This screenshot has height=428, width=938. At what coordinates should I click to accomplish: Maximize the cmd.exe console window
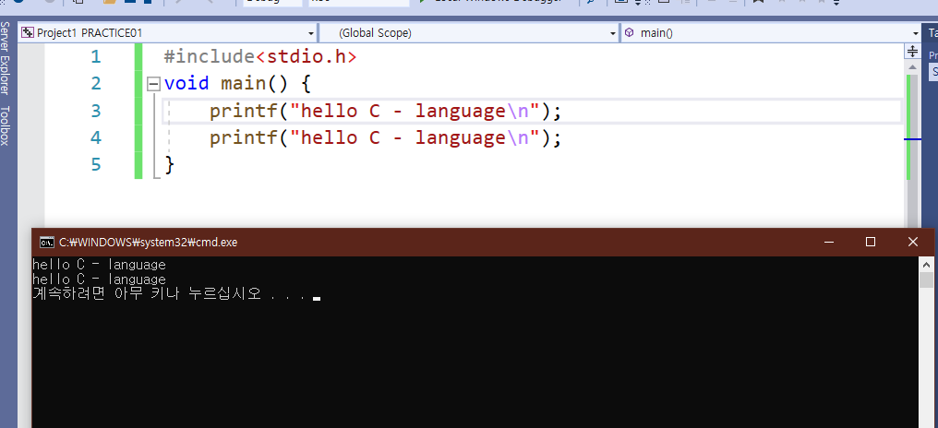click(871, 242)
